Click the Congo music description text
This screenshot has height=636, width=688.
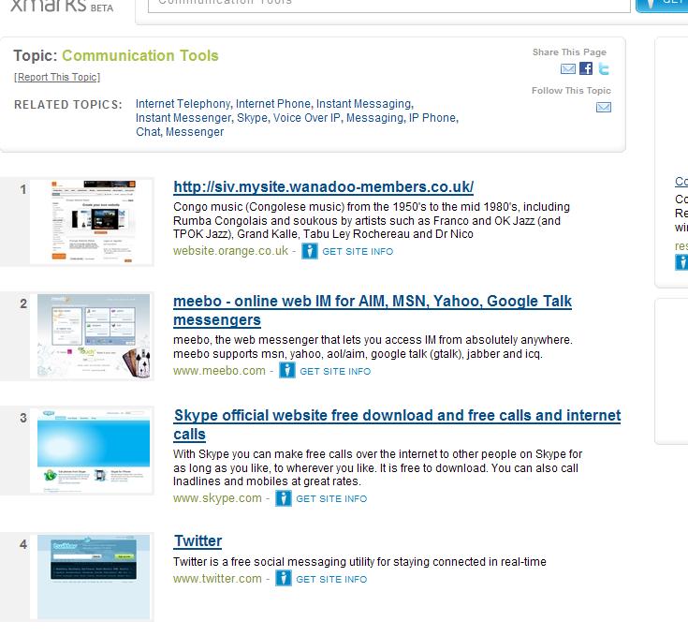pyautogui.click(x=372, y=220)
